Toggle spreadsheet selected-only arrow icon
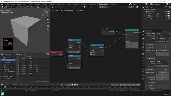This screenshot has height=96, width=171. coord(46,54)
